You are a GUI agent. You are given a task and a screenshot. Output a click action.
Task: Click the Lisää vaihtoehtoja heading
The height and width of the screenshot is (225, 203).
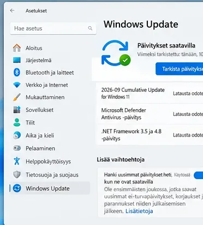(121, 159)
